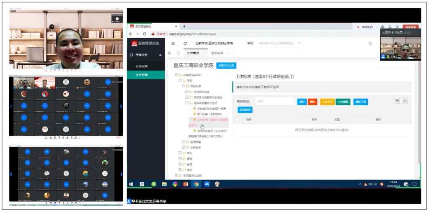
Task: Click the yellow 上传文件 button
Action: [x=328, y=102]
